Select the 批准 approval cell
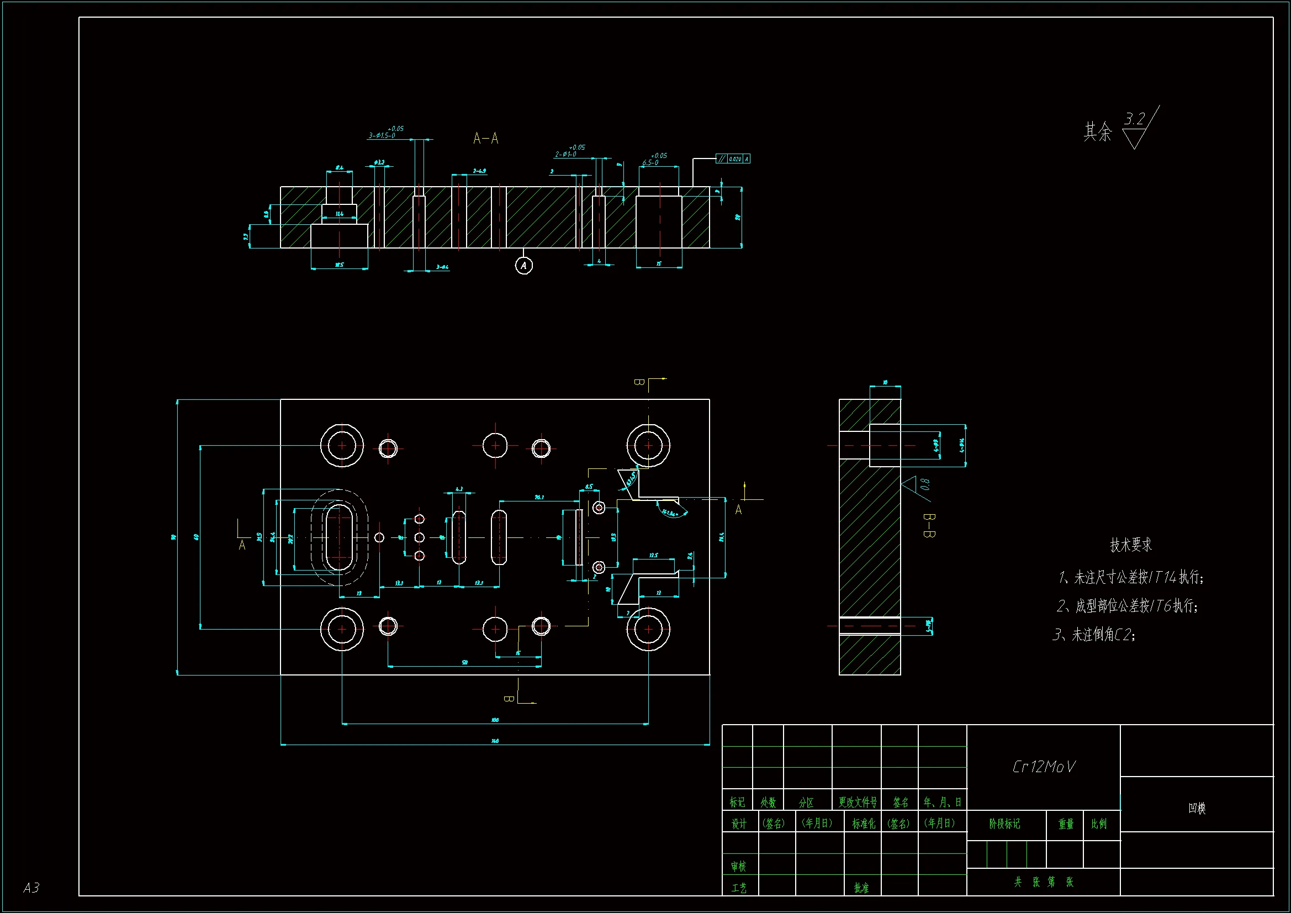 pos(861,888)
